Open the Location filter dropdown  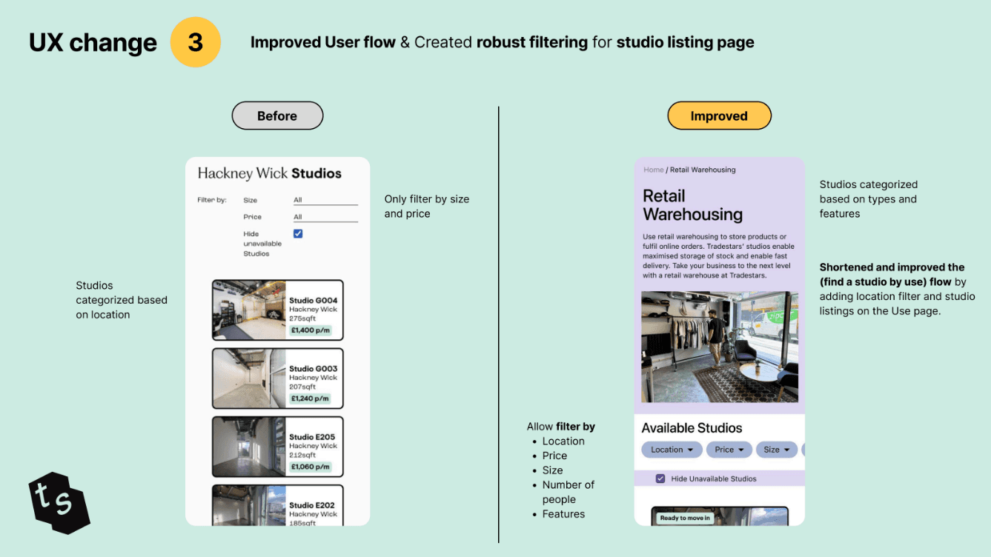tap(672, 450)
